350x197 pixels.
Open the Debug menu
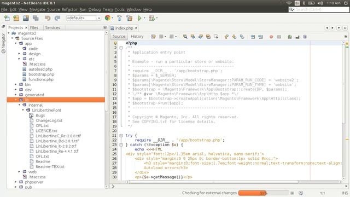coord(95,9)
